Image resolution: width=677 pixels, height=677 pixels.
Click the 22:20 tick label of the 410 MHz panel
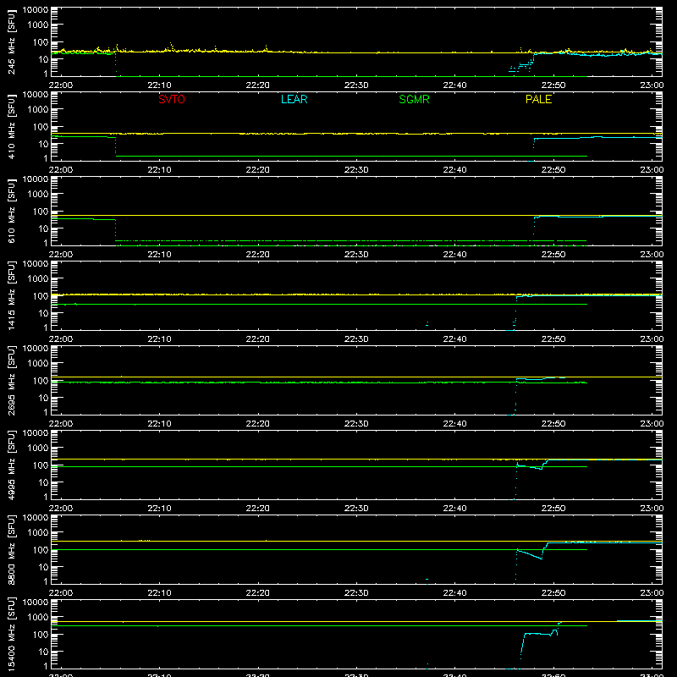258,170
